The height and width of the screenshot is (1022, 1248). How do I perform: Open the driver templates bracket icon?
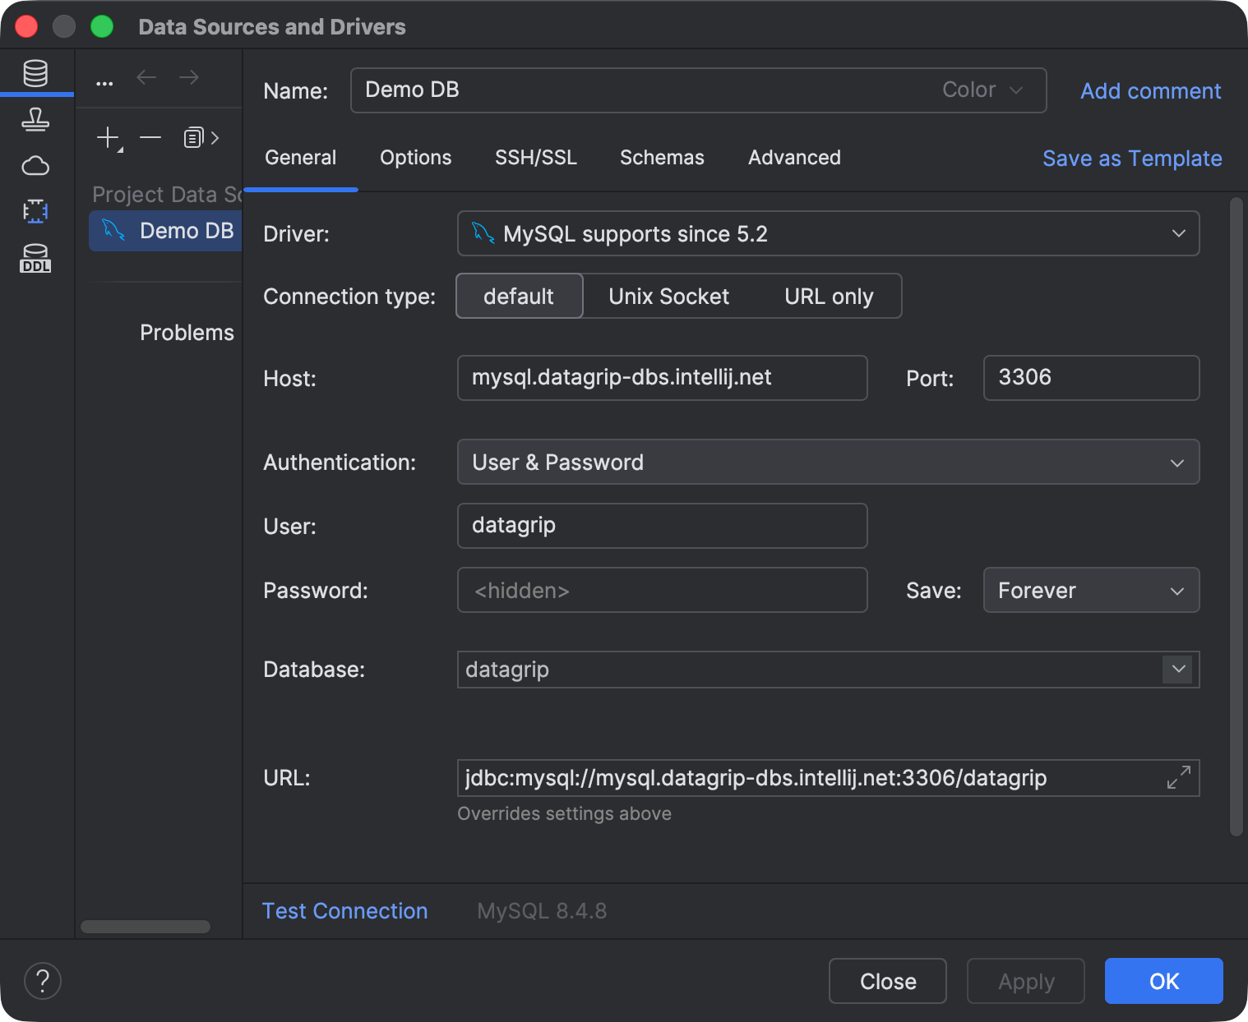coord(35,211)
